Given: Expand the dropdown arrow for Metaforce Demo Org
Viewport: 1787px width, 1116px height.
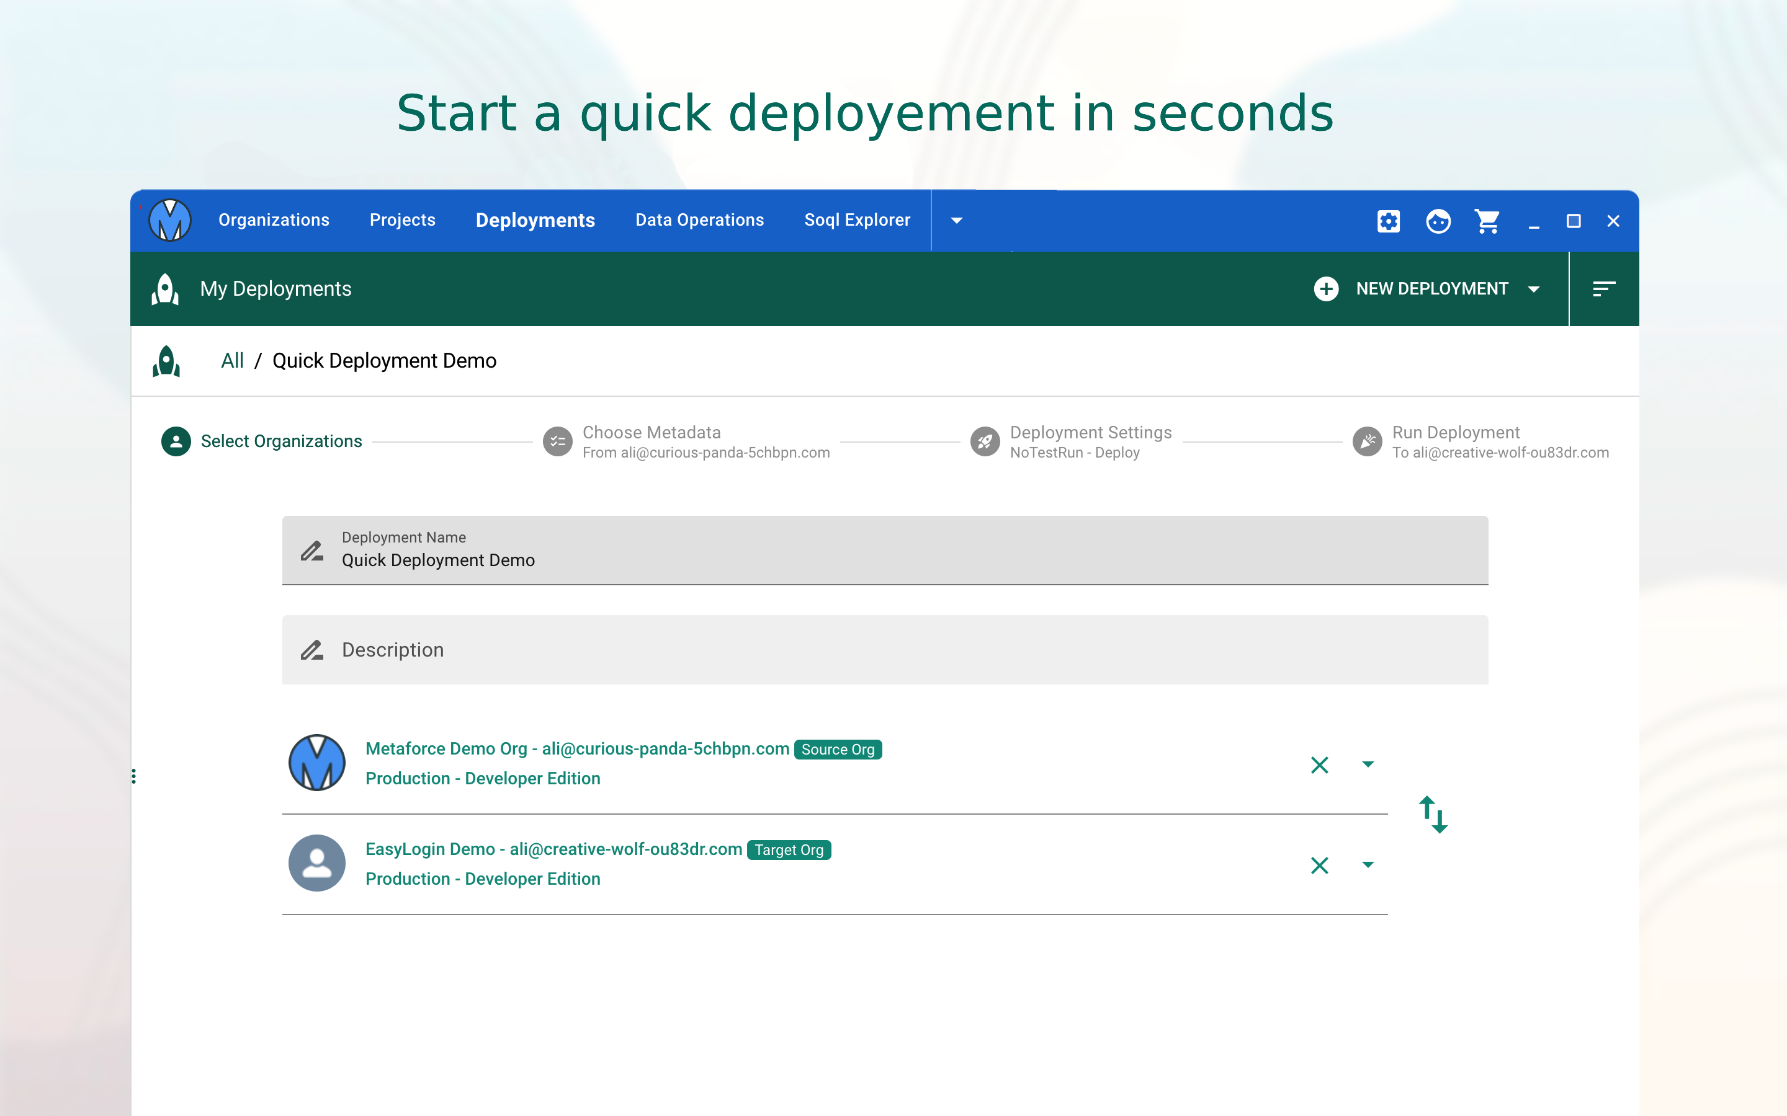Looking at the screenshot, I should coord(1368,764).
